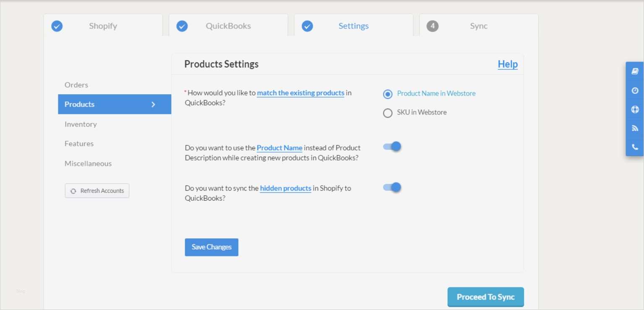Open the lifebuoy support icon
644x310 pixels.
click(x=635, y=109)
